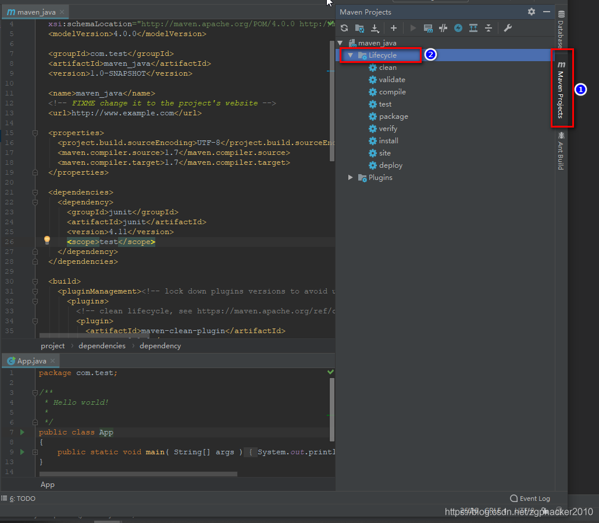The image size is (599, 523).
Task: Click dependencies breadcrumb
Action: [x=102, y=346]
